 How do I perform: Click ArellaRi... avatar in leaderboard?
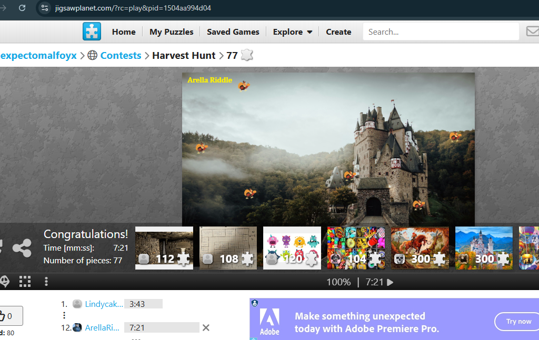(77, 327)
